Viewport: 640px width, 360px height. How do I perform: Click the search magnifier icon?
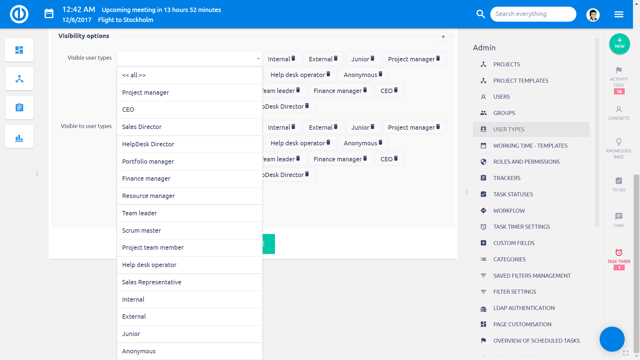[480, 14]
